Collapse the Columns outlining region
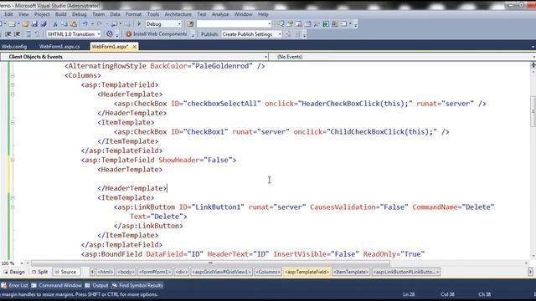 tap(13, 75)
